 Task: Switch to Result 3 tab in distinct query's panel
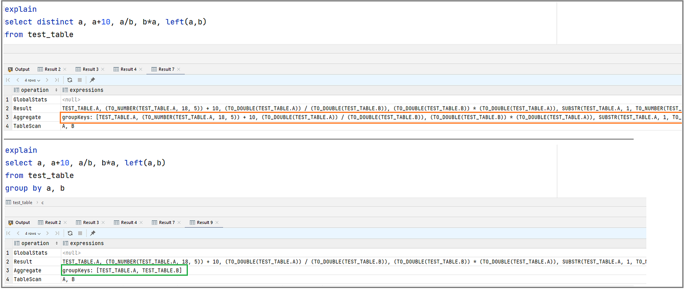pos(87,69)
